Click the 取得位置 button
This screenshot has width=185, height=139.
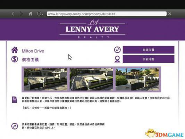[x=149, y=50]
